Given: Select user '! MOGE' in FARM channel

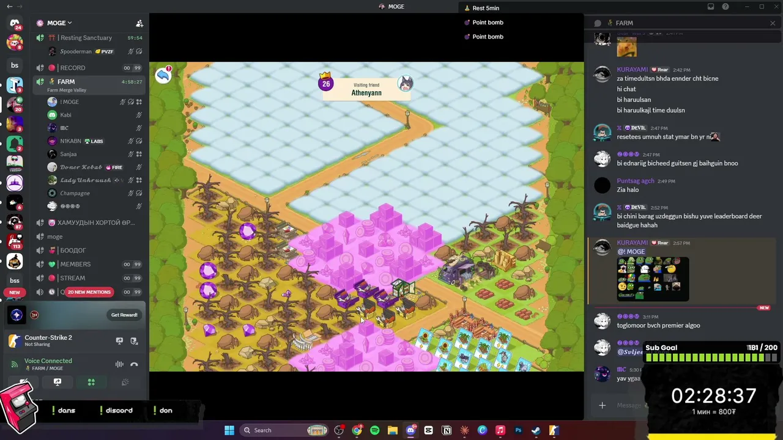Looking at the screenshot, I should (x=95, y=102).
